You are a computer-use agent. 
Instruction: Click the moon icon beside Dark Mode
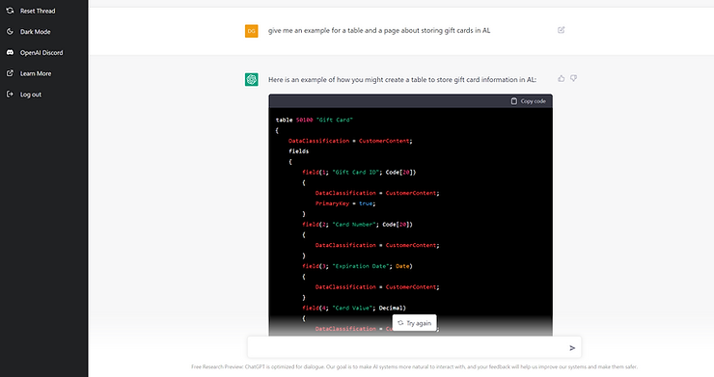pyautogui.click(x=10, y=32)
